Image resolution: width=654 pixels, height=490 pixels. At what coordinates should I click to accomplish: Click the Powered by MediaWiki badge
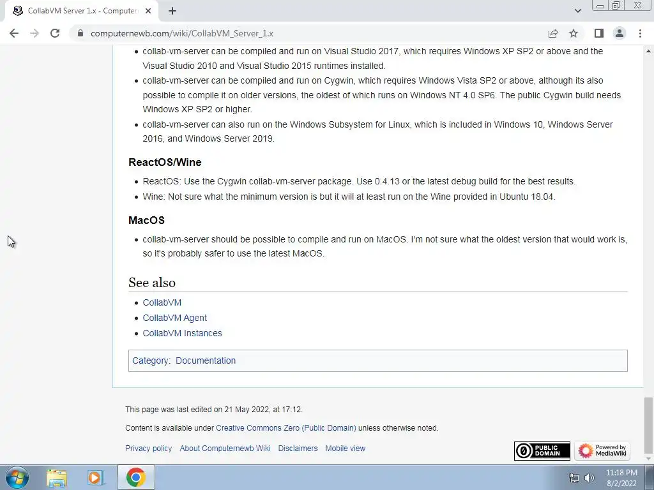pyautogui.click(x=602, y=451)
